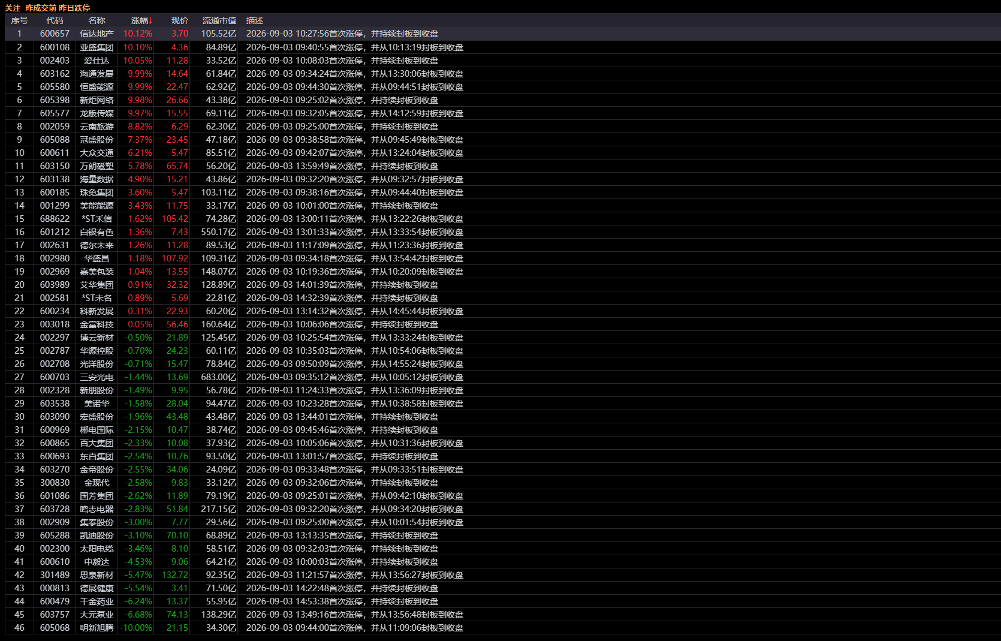Select the 三安光电 stock name
Image resolution: width=1001 pixels, height=641 pixels.
coord(97,377)
